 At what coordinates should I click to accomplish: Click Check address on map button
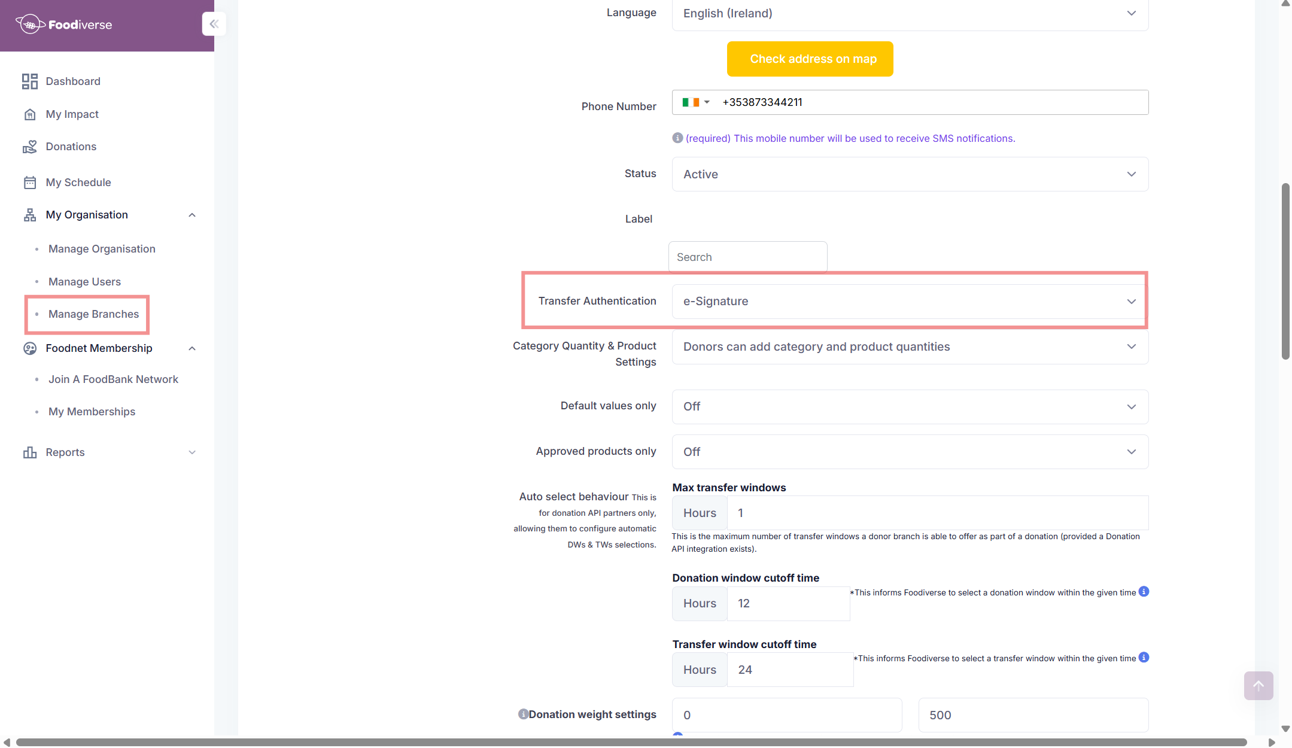click(x=810, y=59)
